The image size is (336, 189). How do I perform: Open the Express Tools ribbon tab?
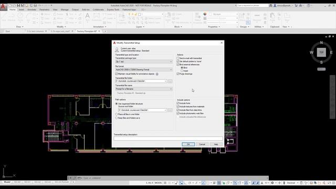click(x=113, y=9)
